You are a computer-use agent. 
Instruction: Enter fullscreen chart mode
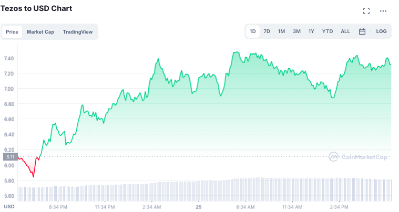tap(366, 11)
